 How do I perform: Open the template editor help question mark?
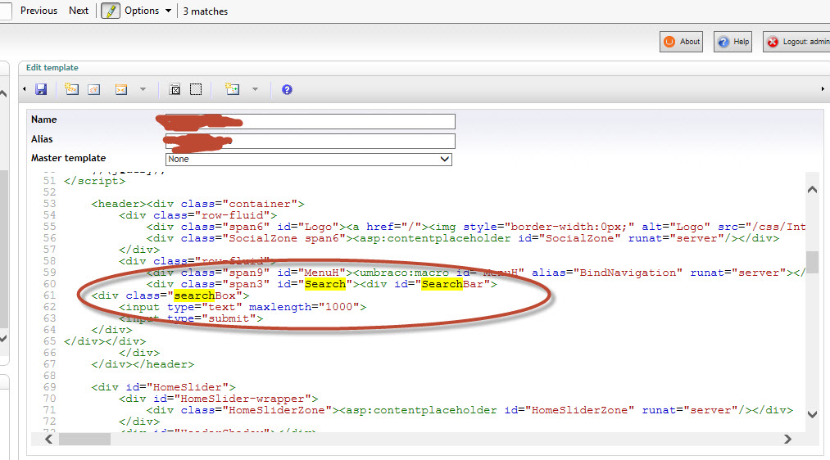point(287,89)
